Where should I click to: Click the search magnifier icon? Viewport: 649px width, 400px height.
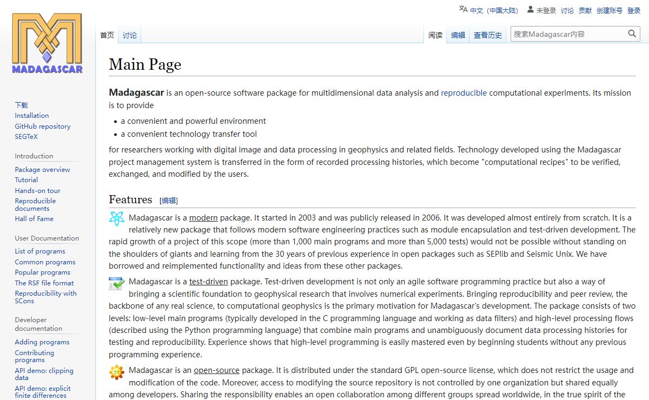point(632,34)
